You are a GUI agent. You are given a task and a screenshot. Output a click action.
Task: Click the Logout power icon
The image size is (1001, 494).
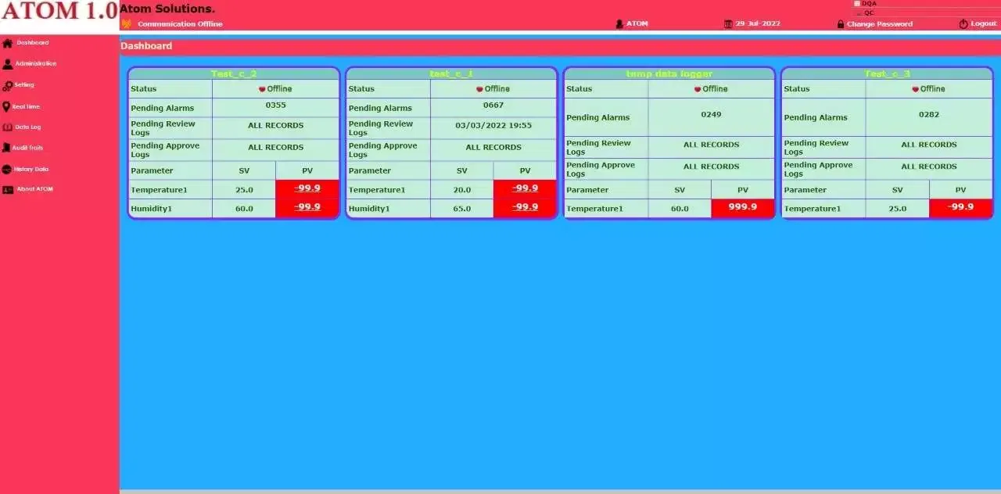[x=963, y=24]
